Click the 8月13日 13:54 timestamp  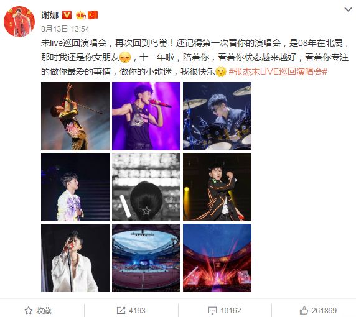[x=65, y=29]
